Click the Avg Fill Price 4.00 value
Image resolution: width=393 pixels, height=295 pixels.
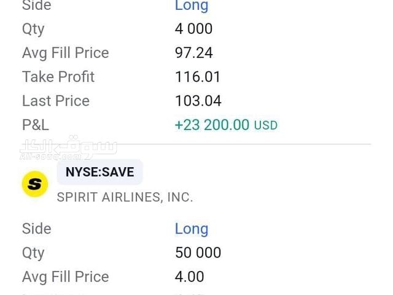[189, 277]
